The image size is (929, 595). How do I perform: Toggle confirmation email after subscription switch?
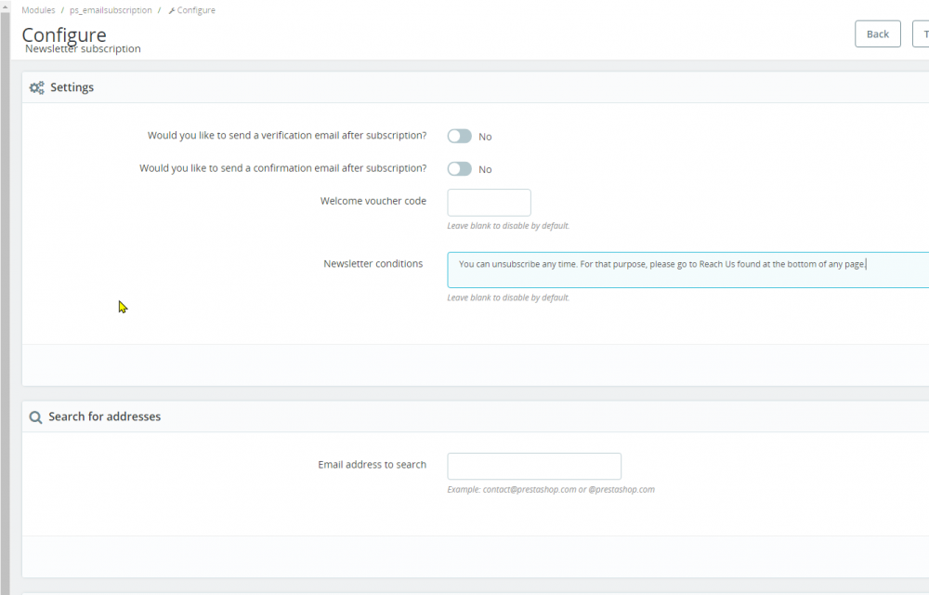coord(459,169)
